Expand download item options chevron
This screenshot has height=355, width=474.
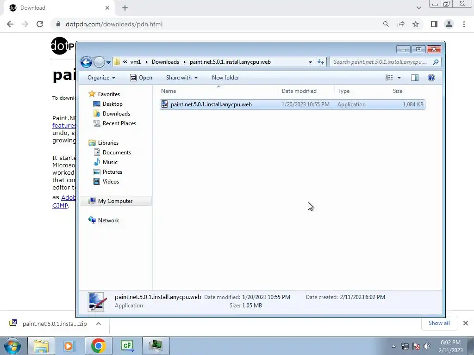98,324
